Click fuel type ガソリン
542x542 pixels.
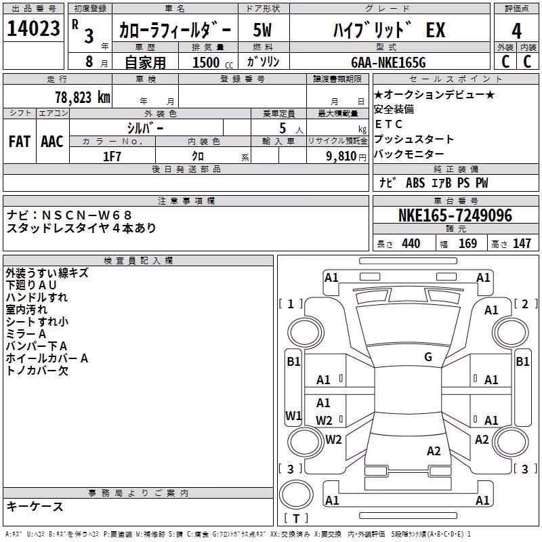[x=263, y=62]
